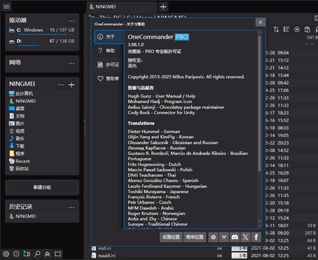Click the PRO badge next to OneCommander
The width and height of the screenshot is (318, 260).
(x=182, y=37)
